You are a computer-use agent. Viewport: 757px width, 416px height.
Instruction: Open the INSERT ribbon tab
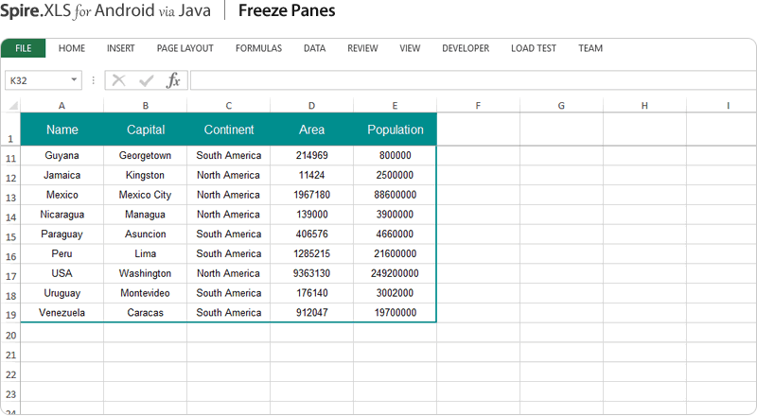[120, 48]
